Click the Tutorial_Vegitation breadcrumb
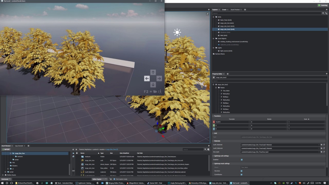The width and height of the screenshot is (329, 185). tap(85, 149)
